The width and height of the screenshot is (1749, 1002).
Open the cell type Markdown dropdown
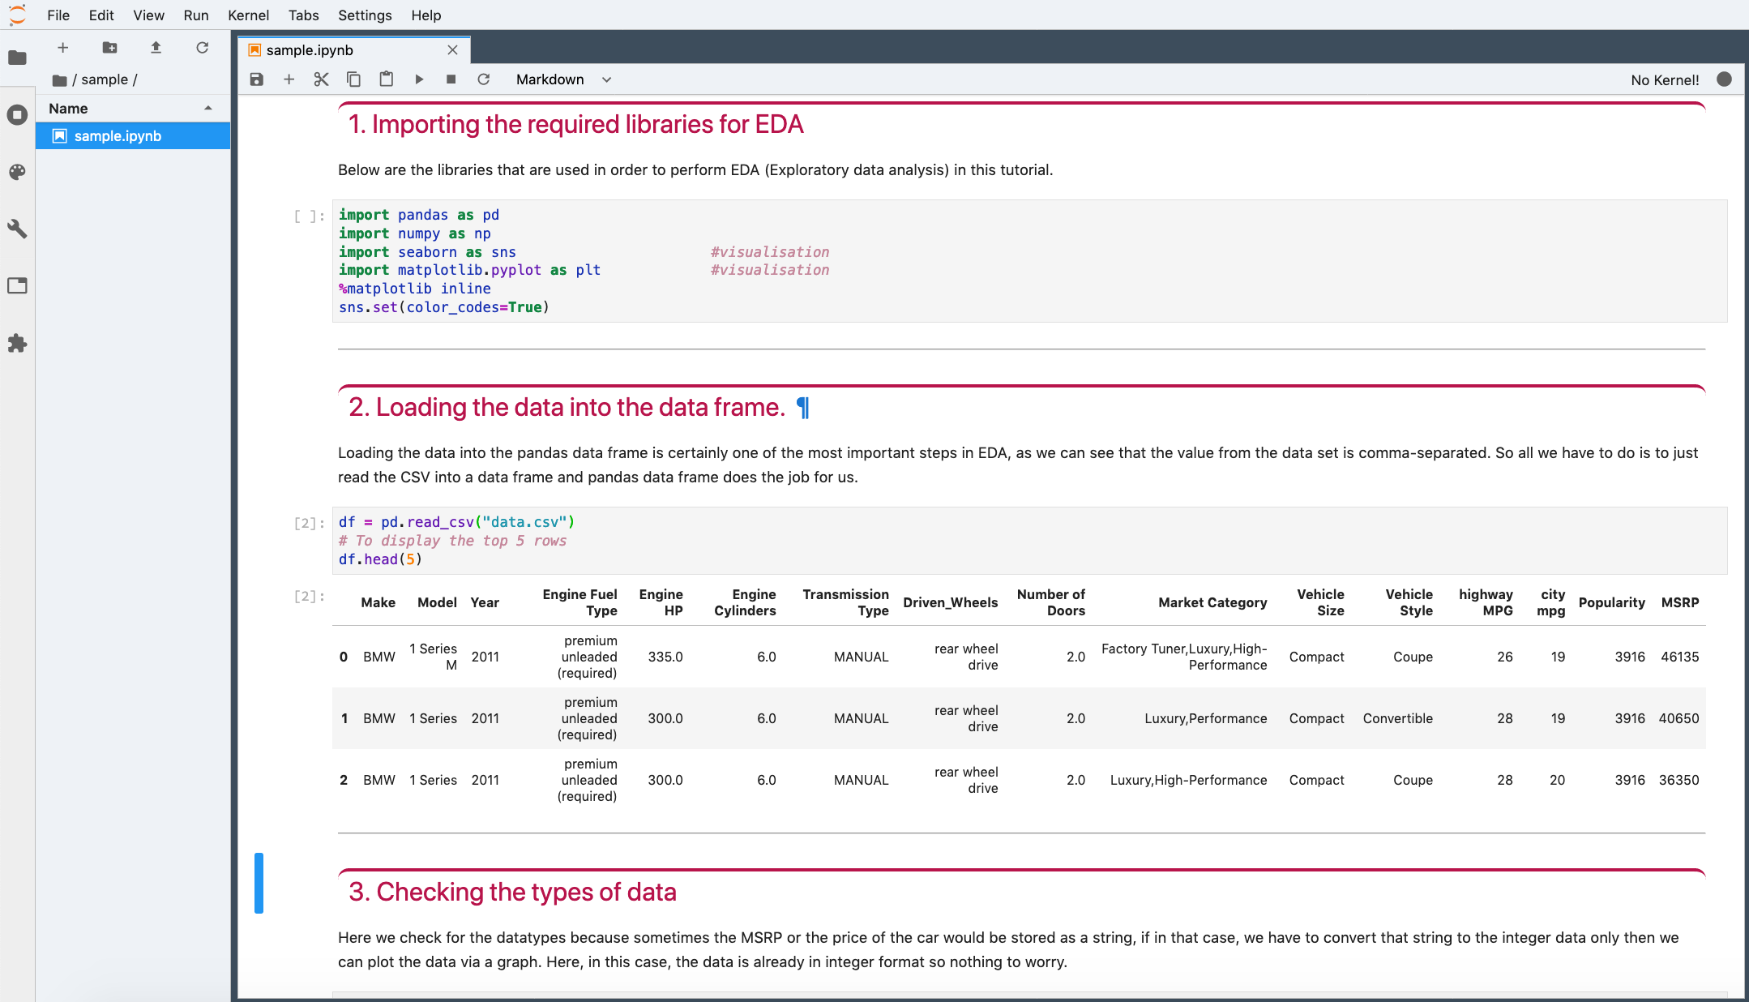(563, 79)
